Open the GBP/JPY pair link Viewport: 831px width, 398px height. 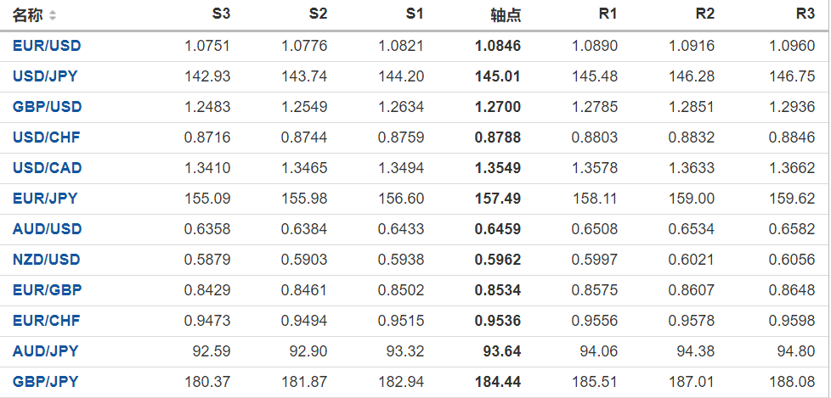click(x=45, y=382)
